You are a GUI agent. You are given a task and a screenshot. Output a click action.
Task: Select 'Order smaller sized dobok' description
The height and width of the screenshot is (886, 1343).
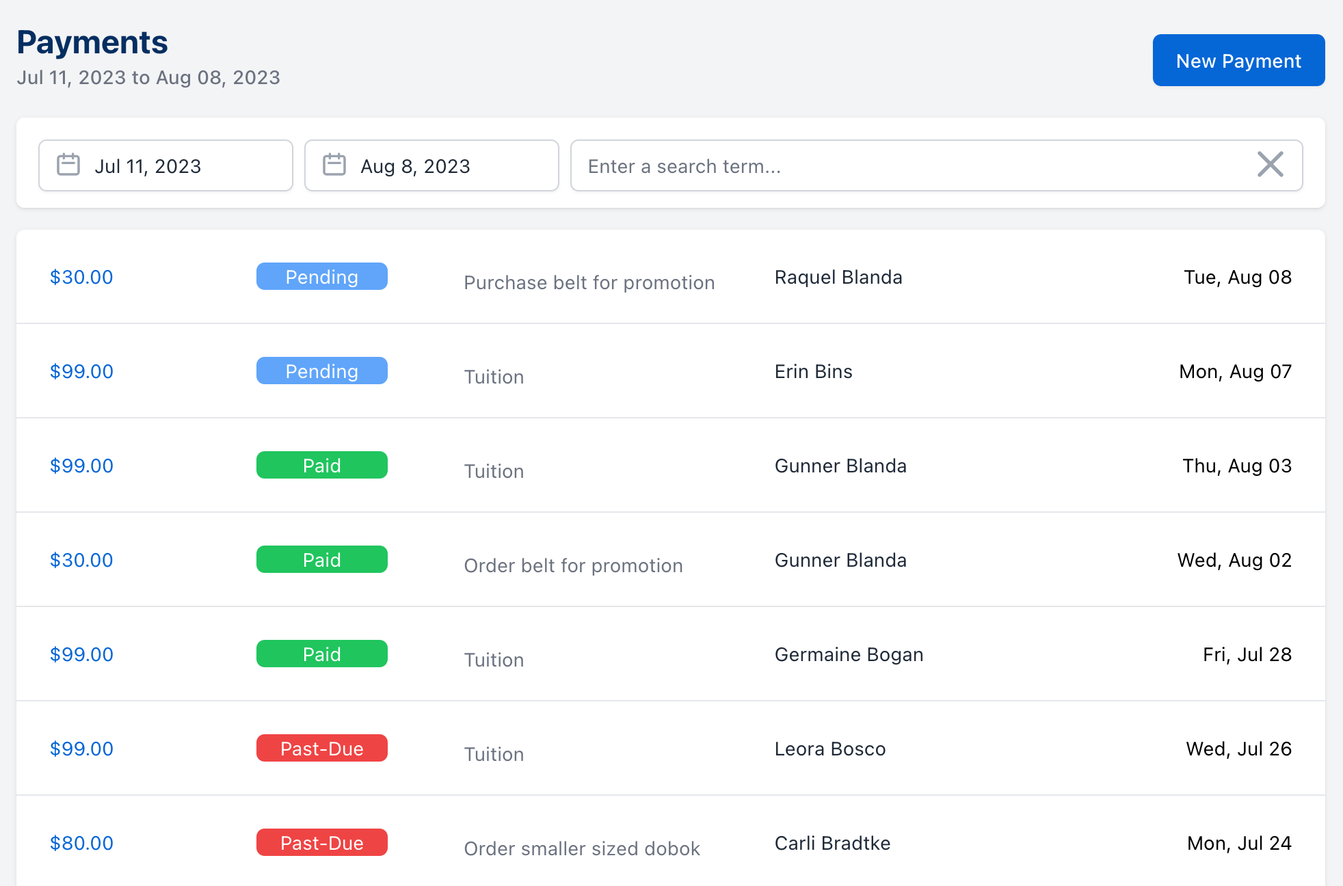tap(582, 848)
